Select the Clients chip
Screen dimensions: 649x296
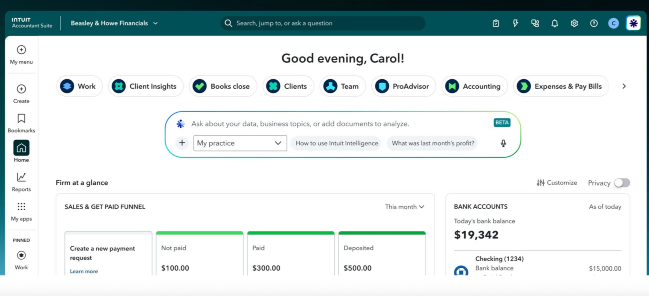click(x=288, y=86)
